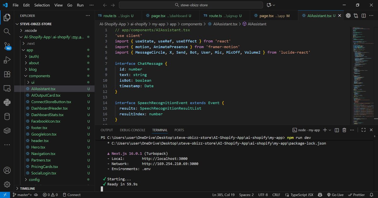Click Go Live in the status bar

pyautogui.click(x=335, y=195)
